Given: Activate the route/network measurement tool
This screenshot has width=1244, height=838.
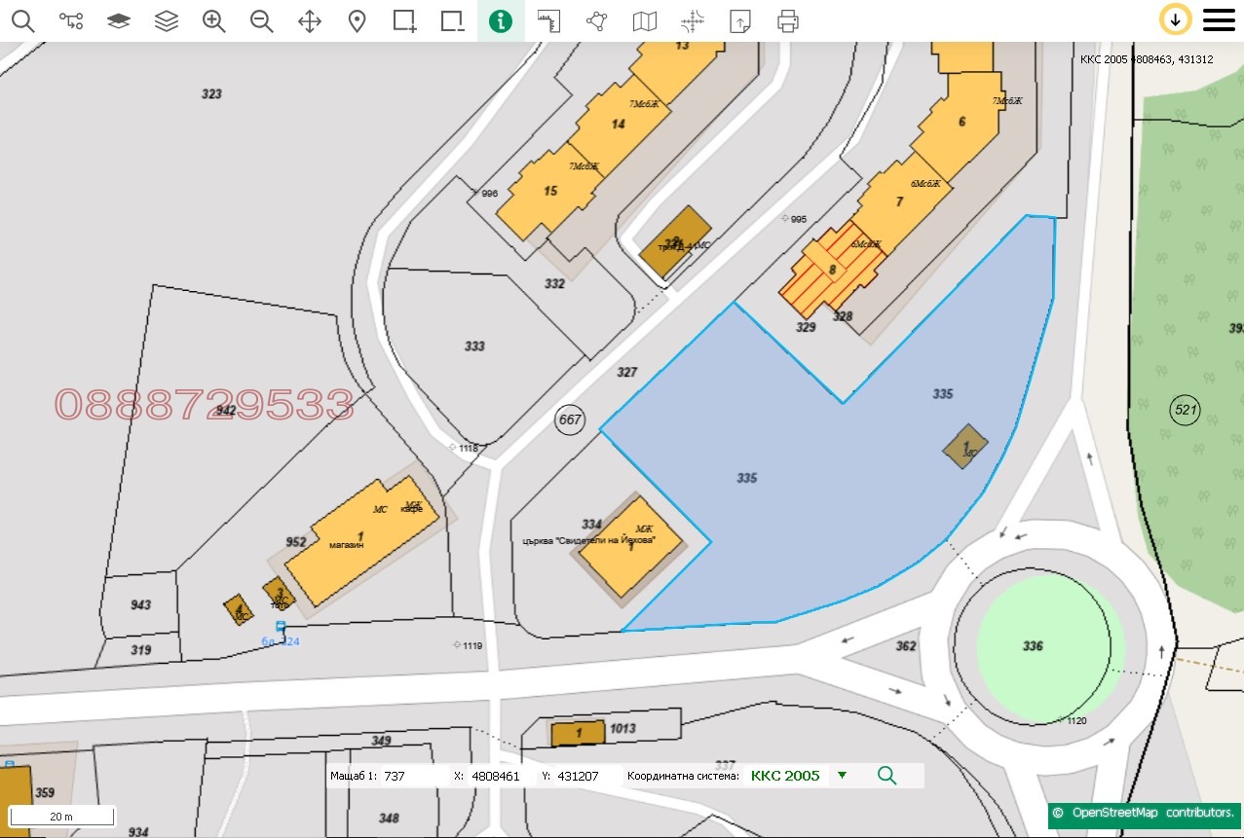Looking at the screenshot, I should (71, 19).
